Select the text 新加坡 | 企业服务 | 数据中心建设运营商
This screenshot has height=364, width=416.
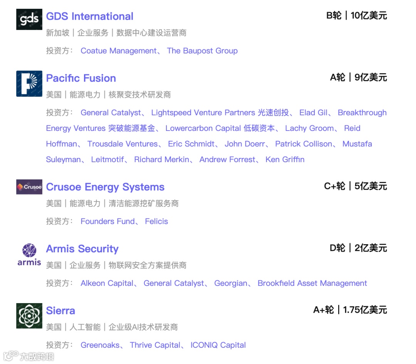[116, 33]
